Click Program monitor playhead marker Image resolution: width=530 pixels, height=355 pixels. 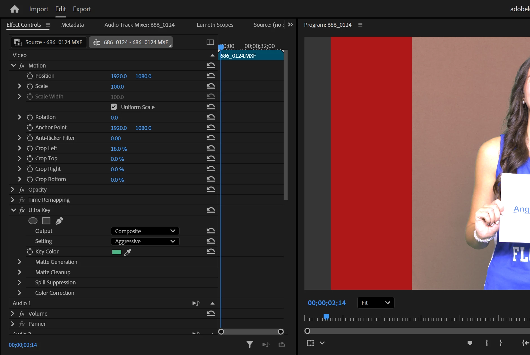pos(326,317)
